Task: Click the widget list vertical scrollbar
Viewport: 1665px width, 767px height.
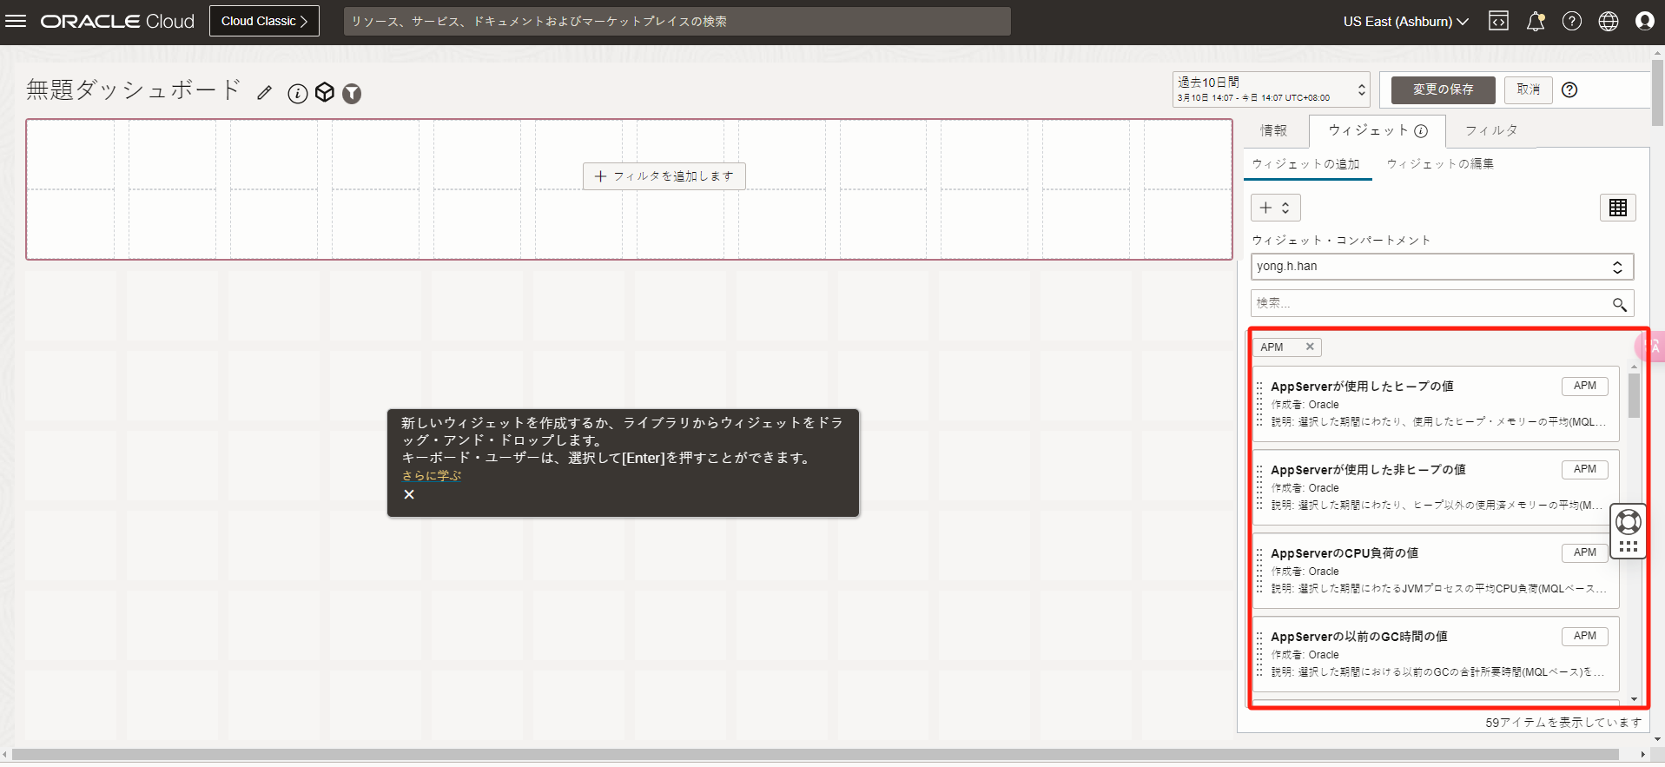Action: click(x=1634, y=396)
